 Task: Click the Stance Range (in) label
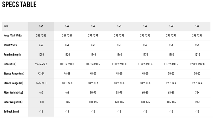point(13,83)
